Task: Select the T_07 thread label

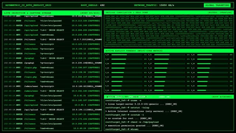Action: tap(150, 64)
